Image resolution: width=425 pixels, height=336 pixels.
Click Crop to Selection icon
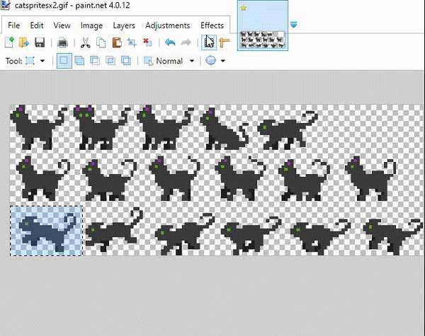click(x=132, y=42)
